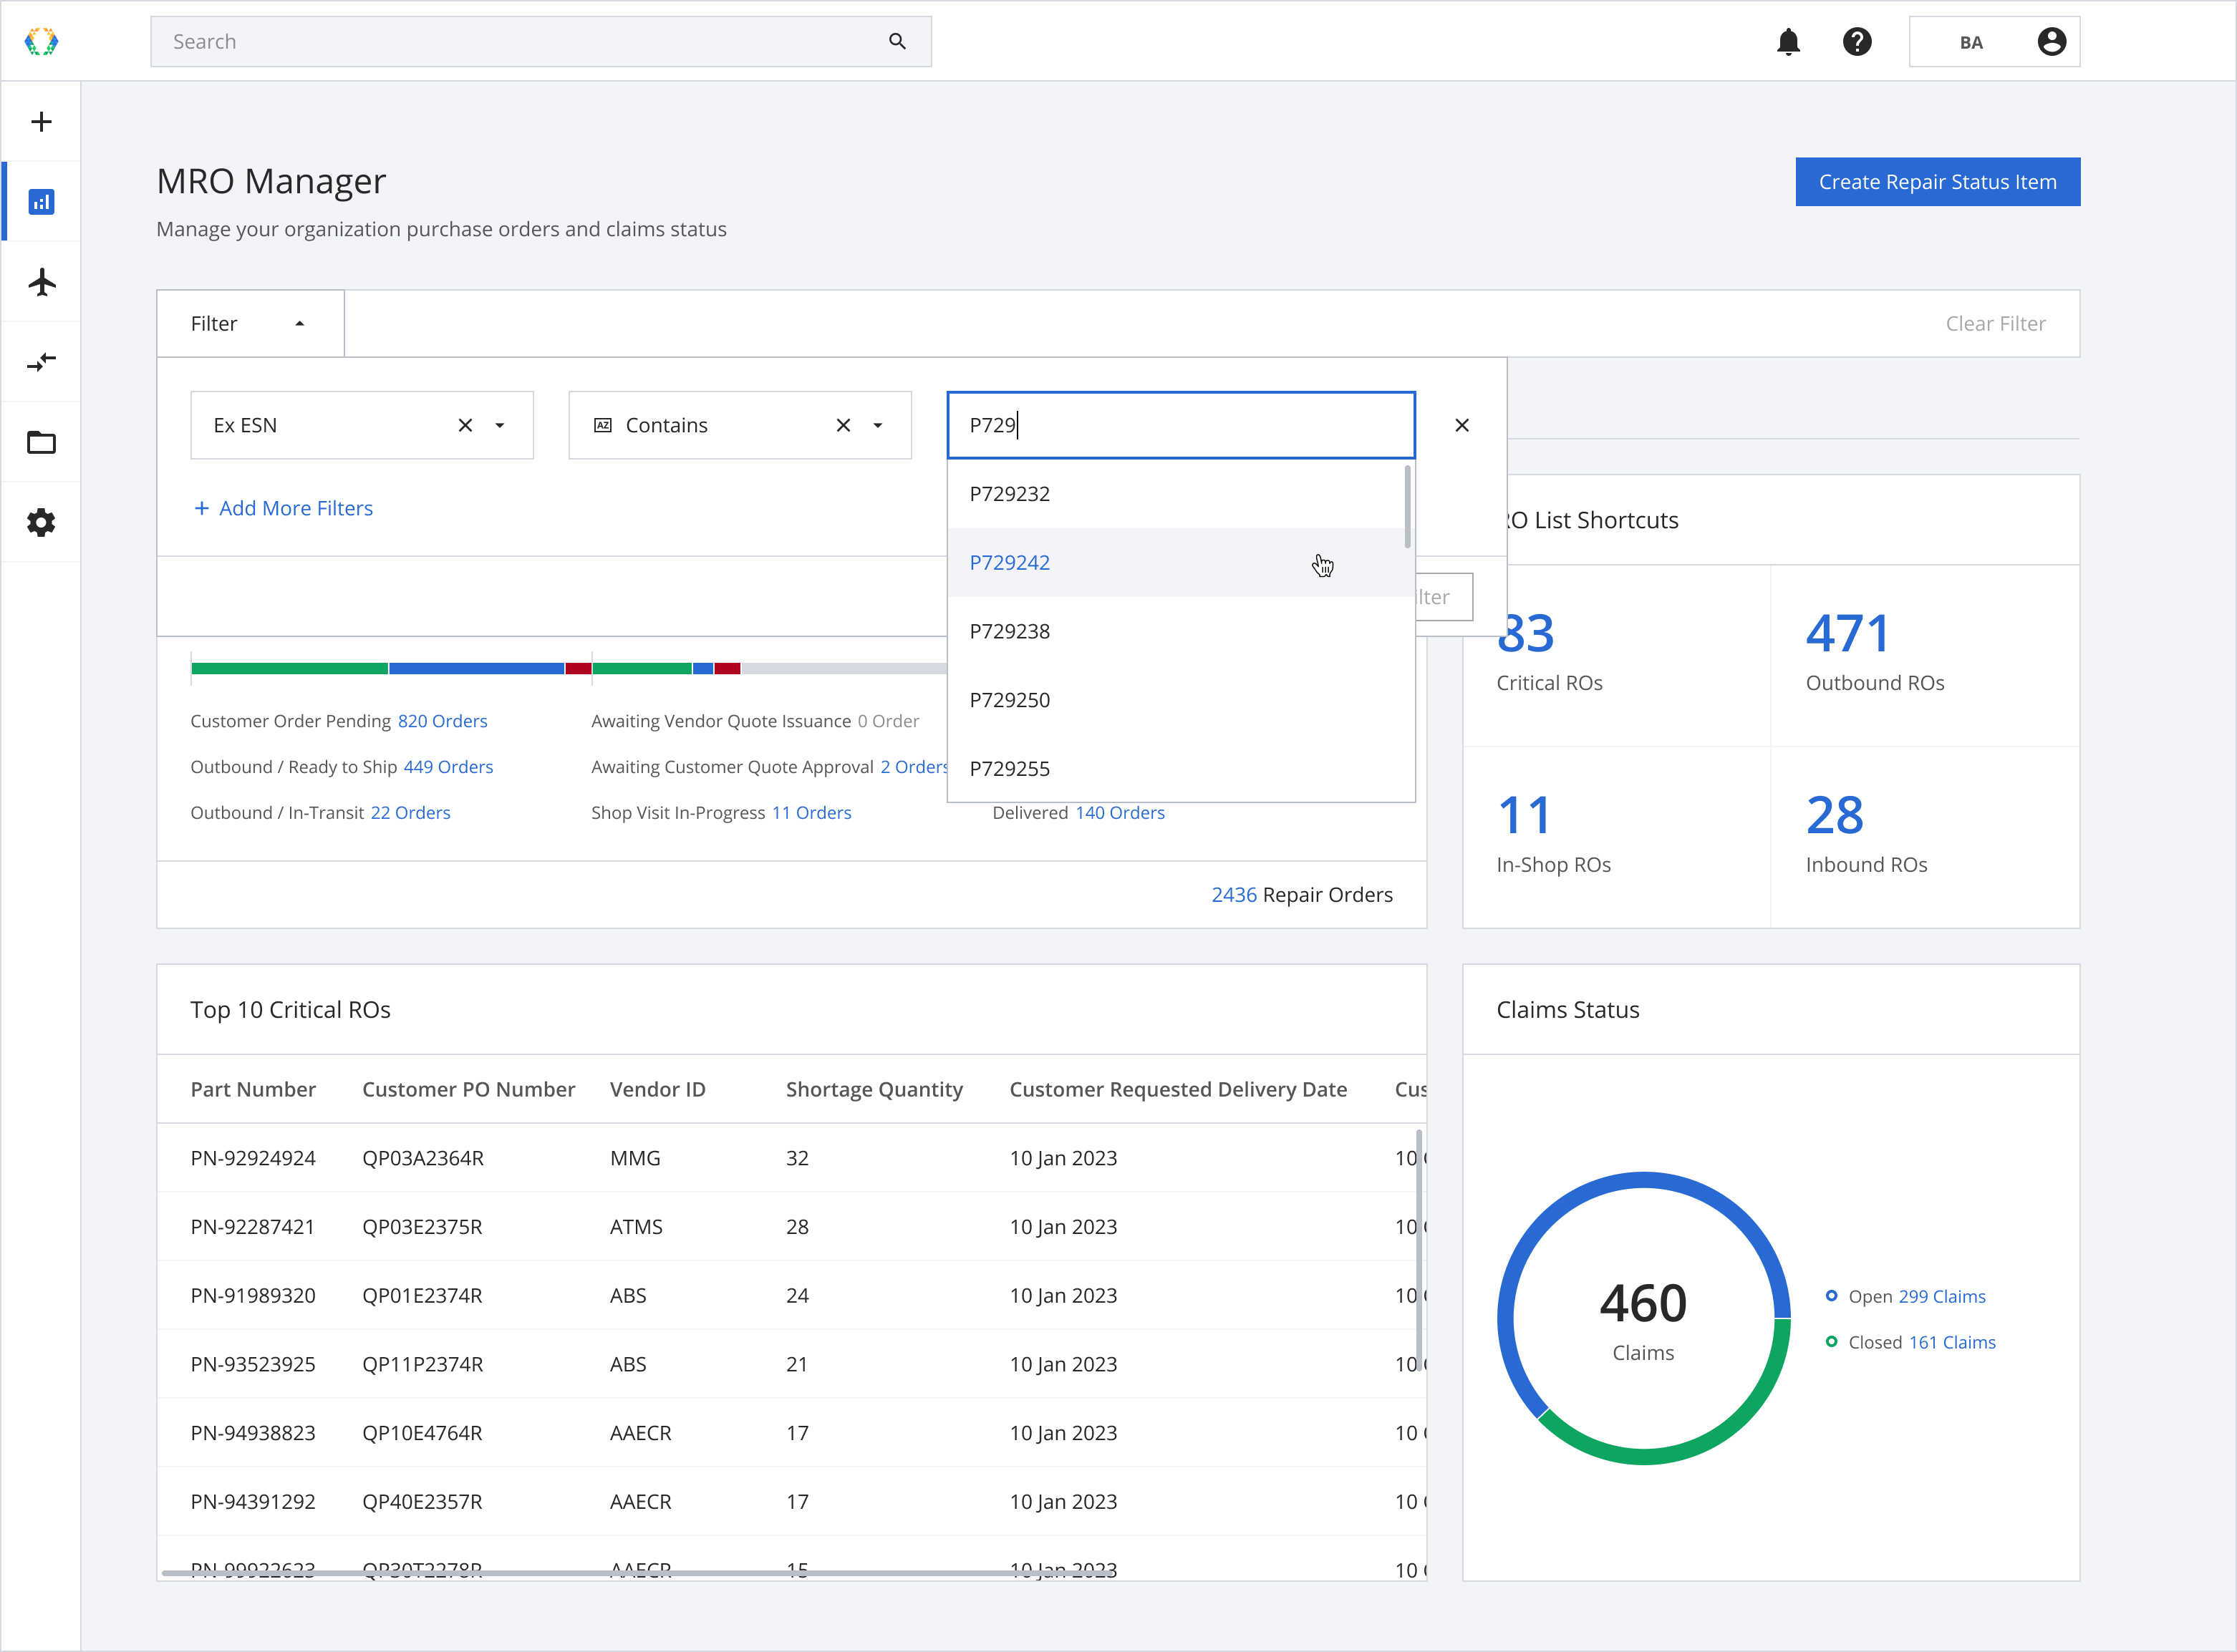The height and width of the screenshot is (1652, 2237).
Task: Sort by Customer PO Number header
Action: 468,1089
